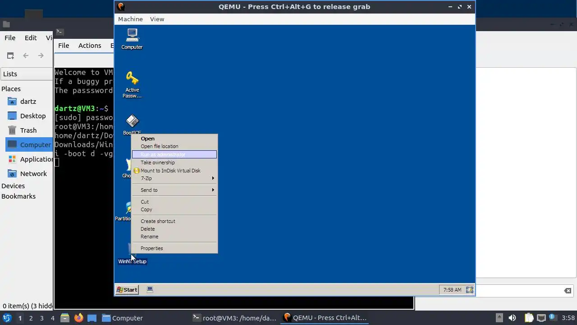The width and height of the screenshot is (577, 325).
Task: Switch to Computer taskbar entry
Action: tap(122, 318)
